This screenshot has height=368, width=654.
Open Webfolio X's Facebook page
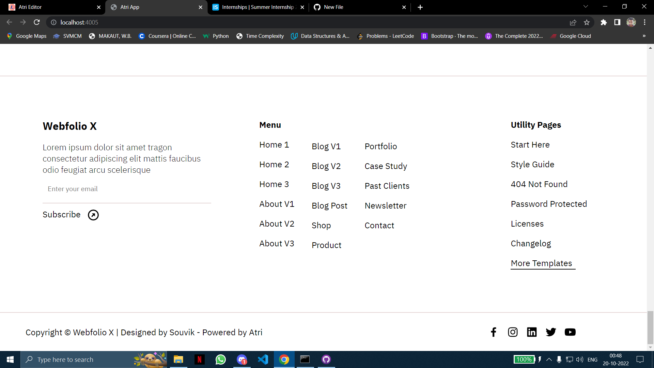493,332
